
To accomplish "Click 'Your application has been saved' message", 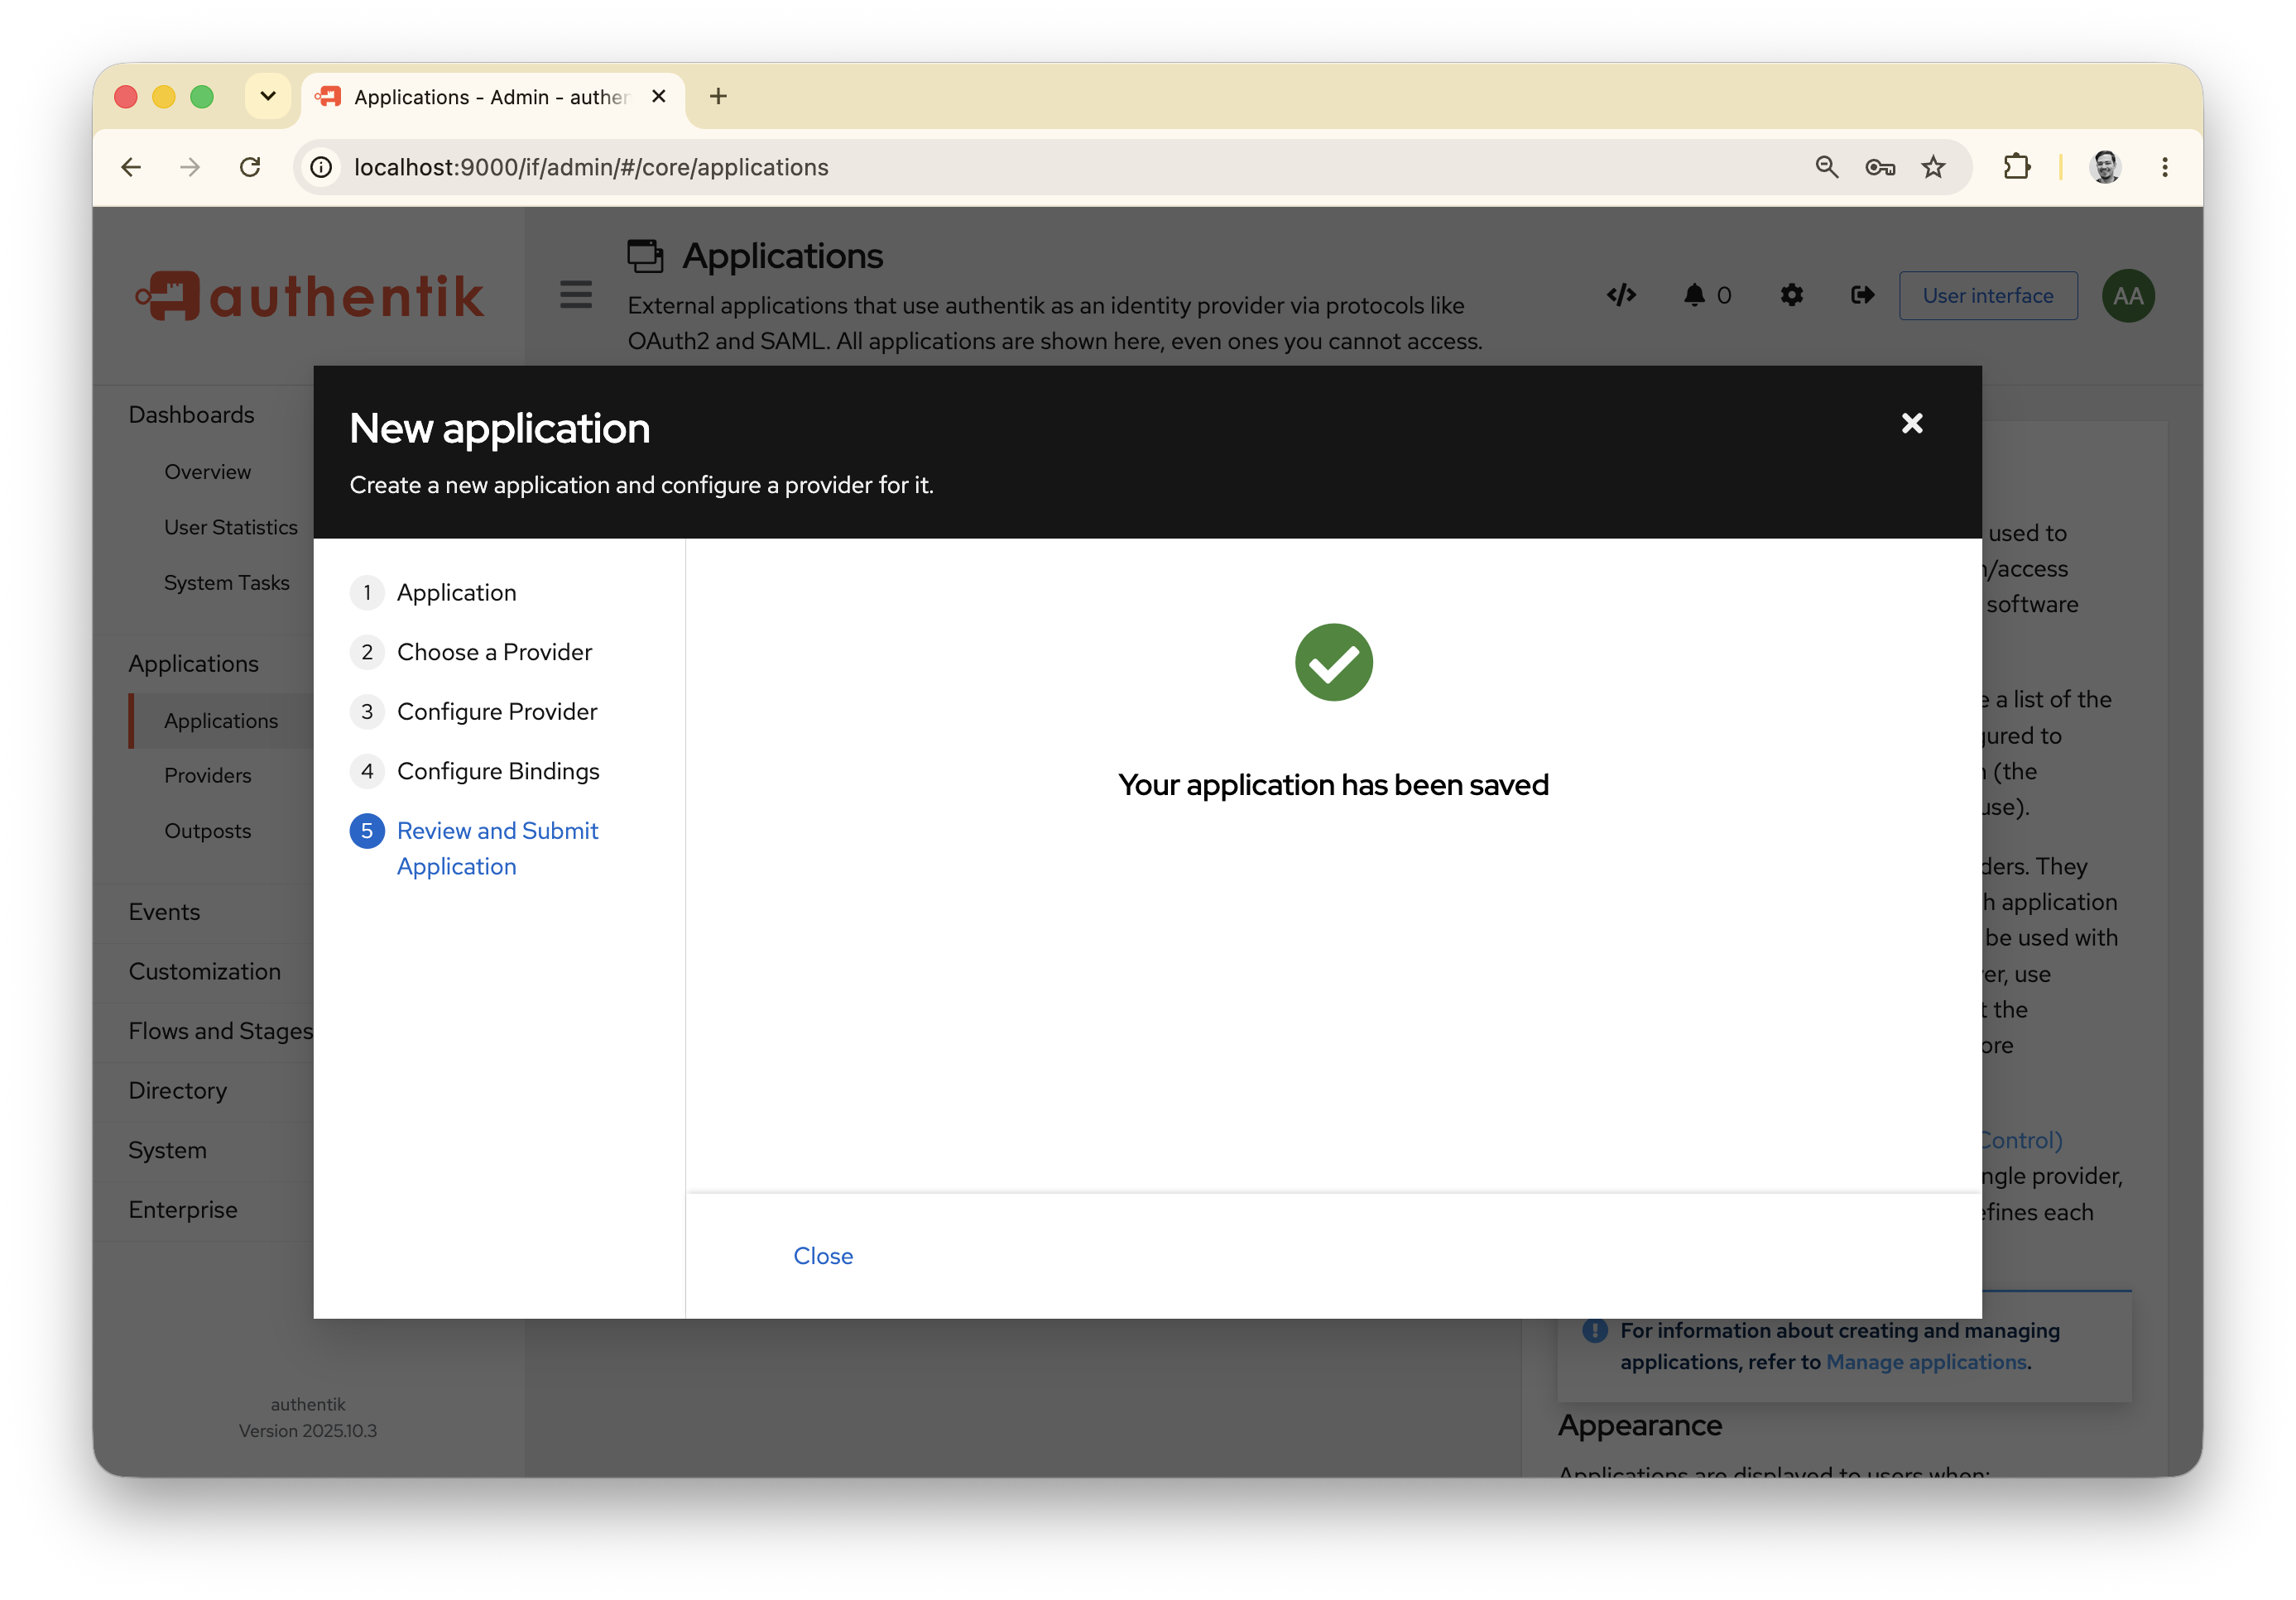I will 1333,784.
